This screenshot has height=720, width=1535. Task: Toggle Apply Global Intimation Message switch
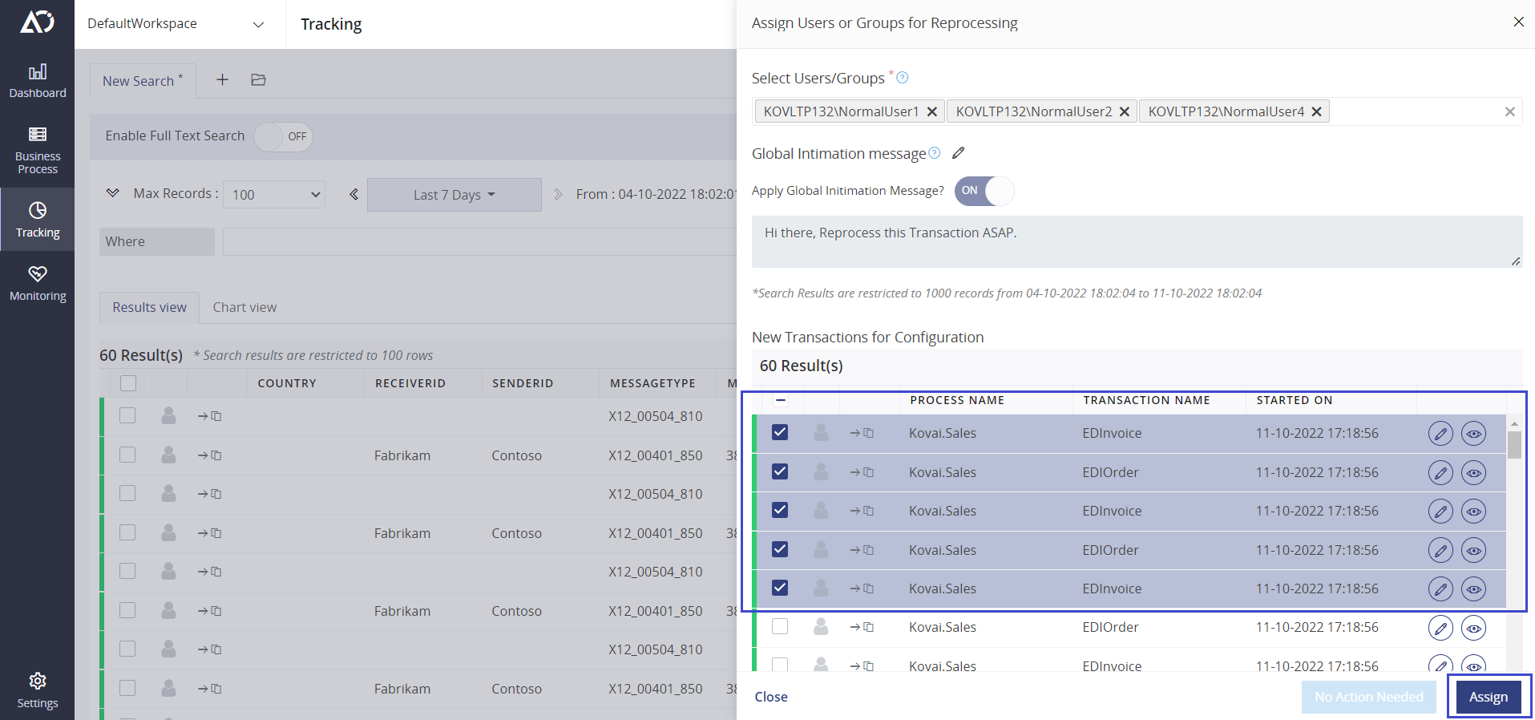click(x=984, y=191)
